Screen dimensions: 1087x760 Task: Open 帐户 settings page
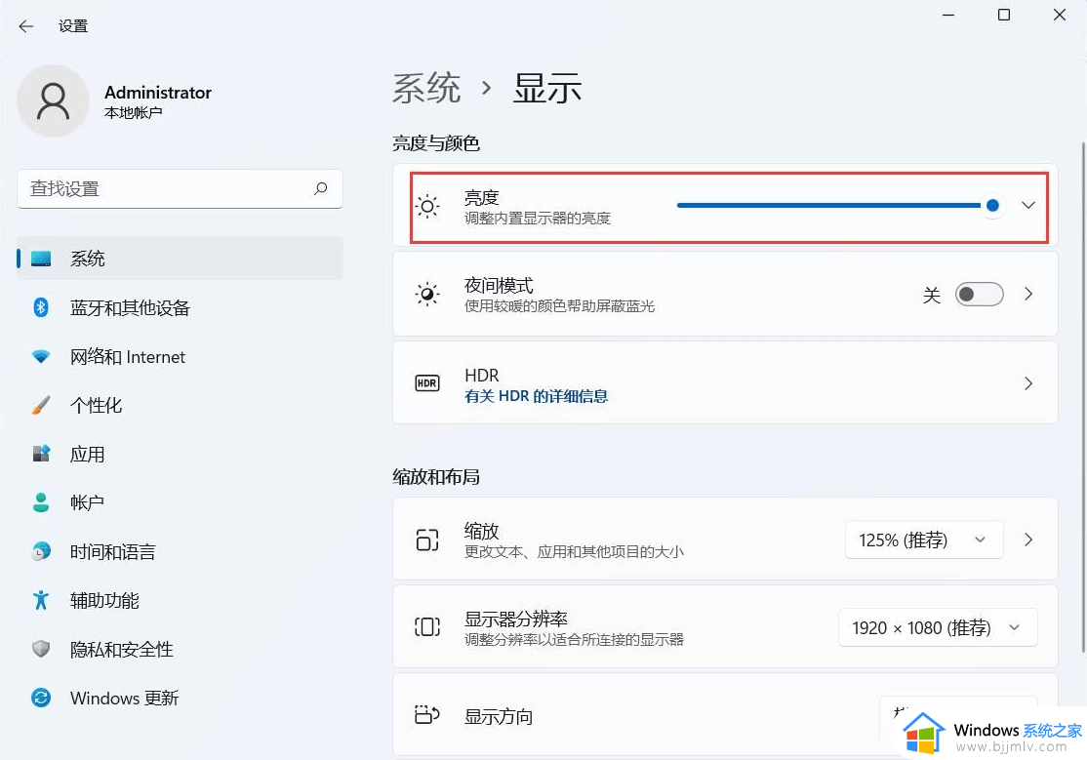click(x=181, y=502)
